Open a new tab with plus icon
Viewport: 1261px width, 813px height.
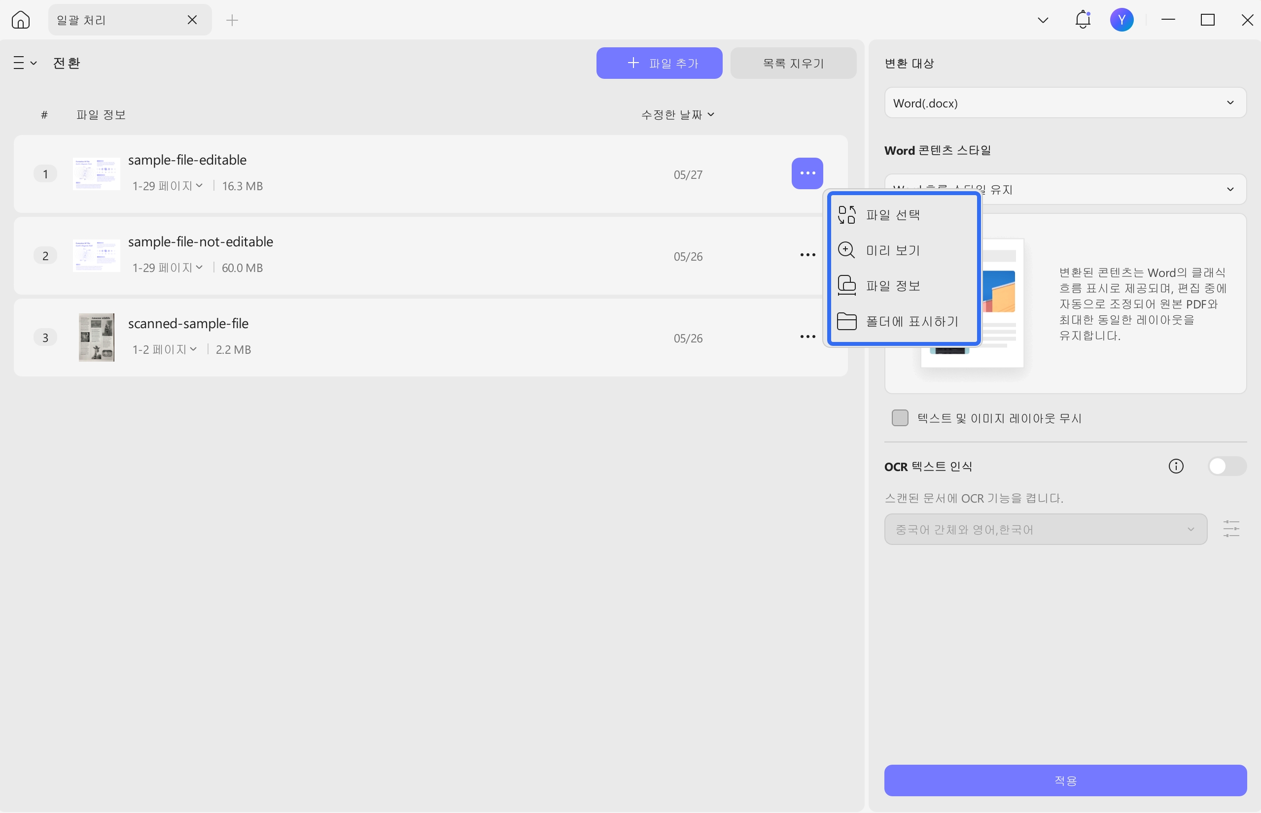point(232,20)
